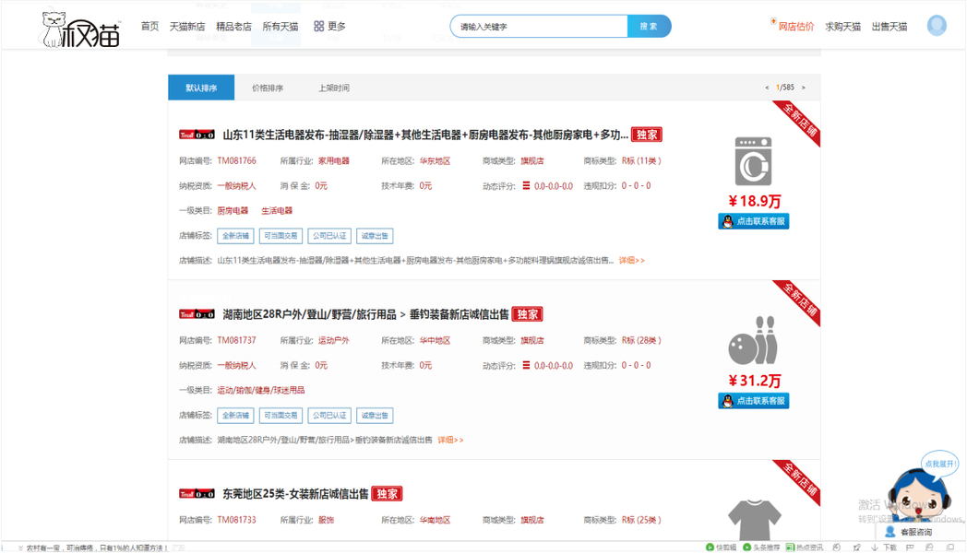Open 所有天猫 in top navigation

pyautogui.click(x=280, y=26)
